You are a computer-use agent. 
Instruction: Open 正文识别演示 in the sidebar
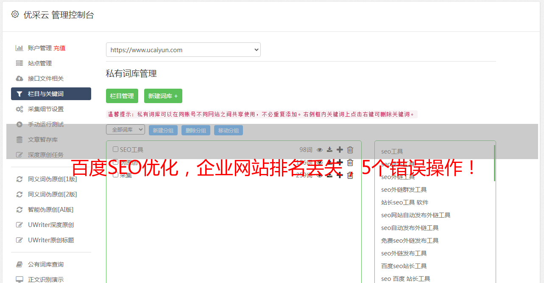click(46, 280)
